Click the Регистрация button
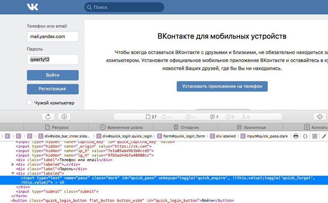328x203 pixels. (x=53, y=89)
